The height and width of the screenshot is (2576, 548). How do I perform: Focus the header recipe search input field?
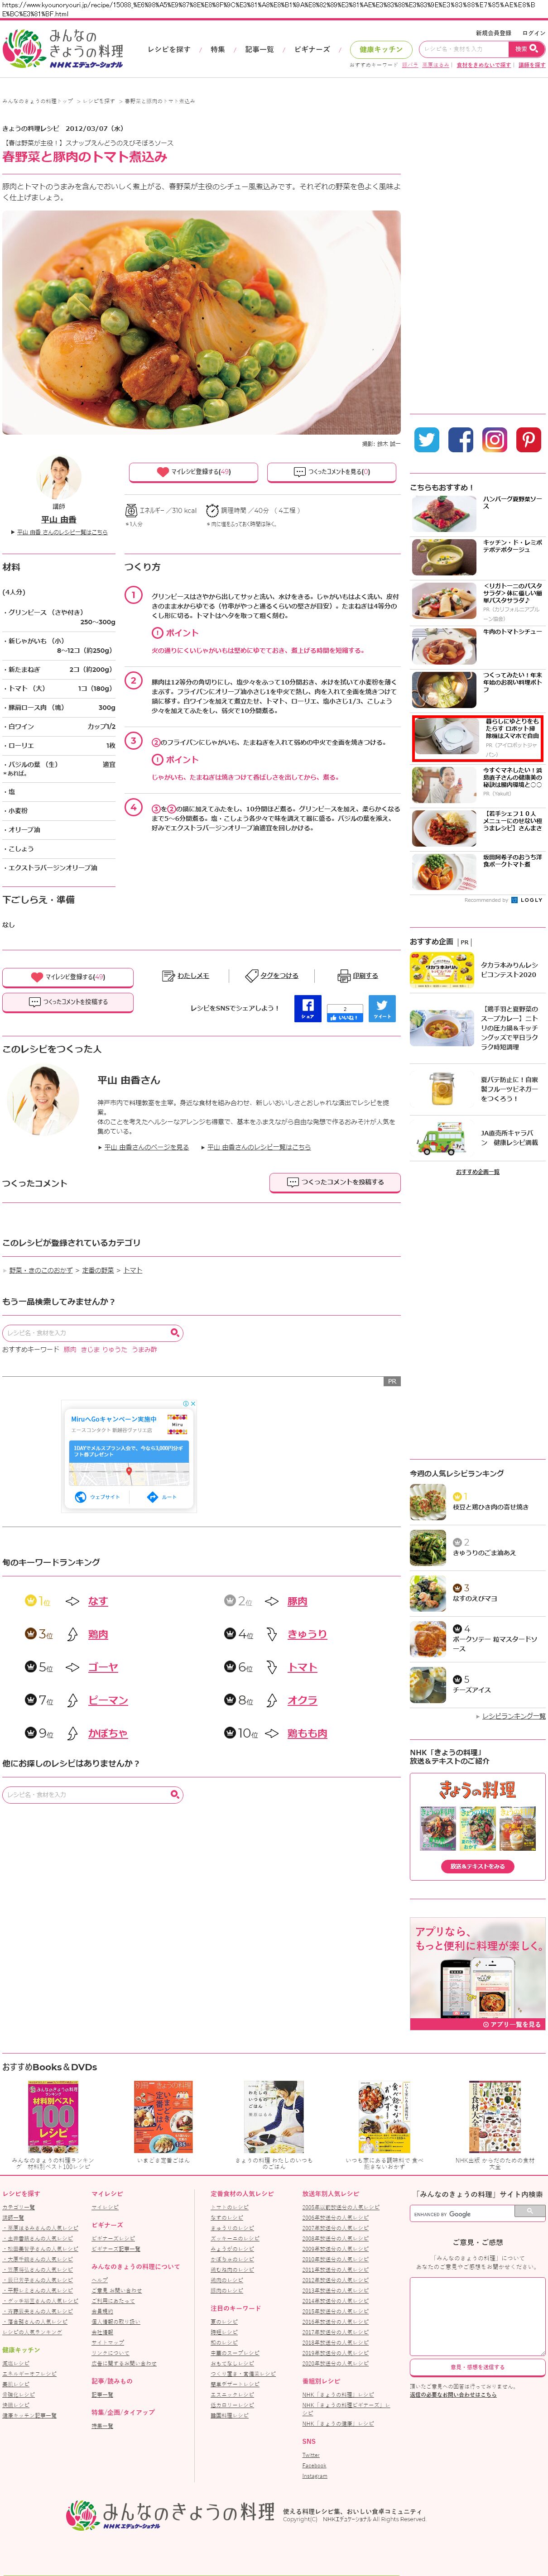pyautogui.click(x=463, y=48)
